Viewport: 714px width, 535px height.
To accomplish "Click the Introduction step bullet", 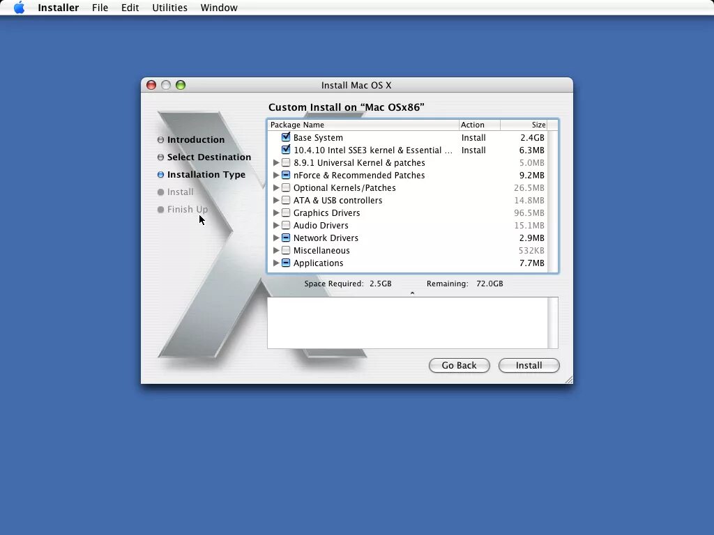I will pyautogui.click(x=160, y=139).
